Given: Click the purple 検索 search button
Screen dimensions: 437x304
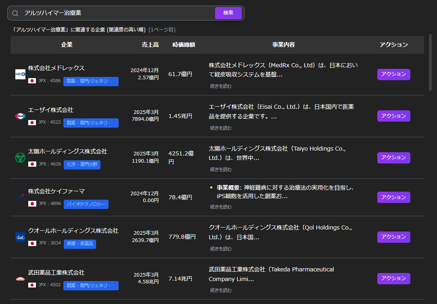Looking at the screenshot, I should pyautogui.click(x=228, y=13).
